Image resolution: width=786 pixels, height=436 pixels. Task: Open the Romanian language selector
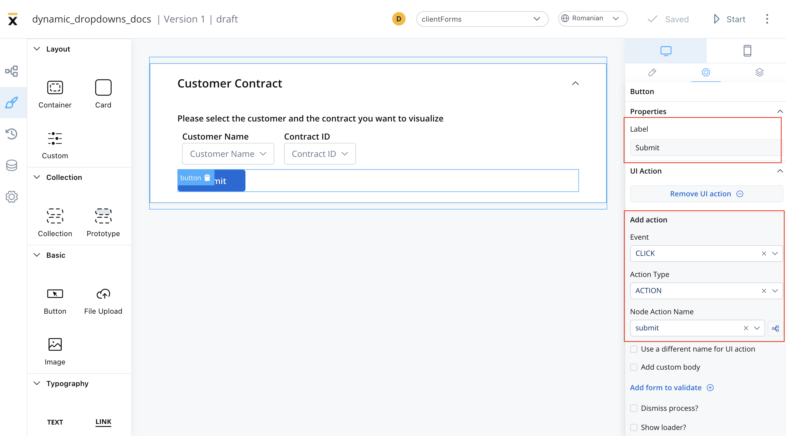593,19
